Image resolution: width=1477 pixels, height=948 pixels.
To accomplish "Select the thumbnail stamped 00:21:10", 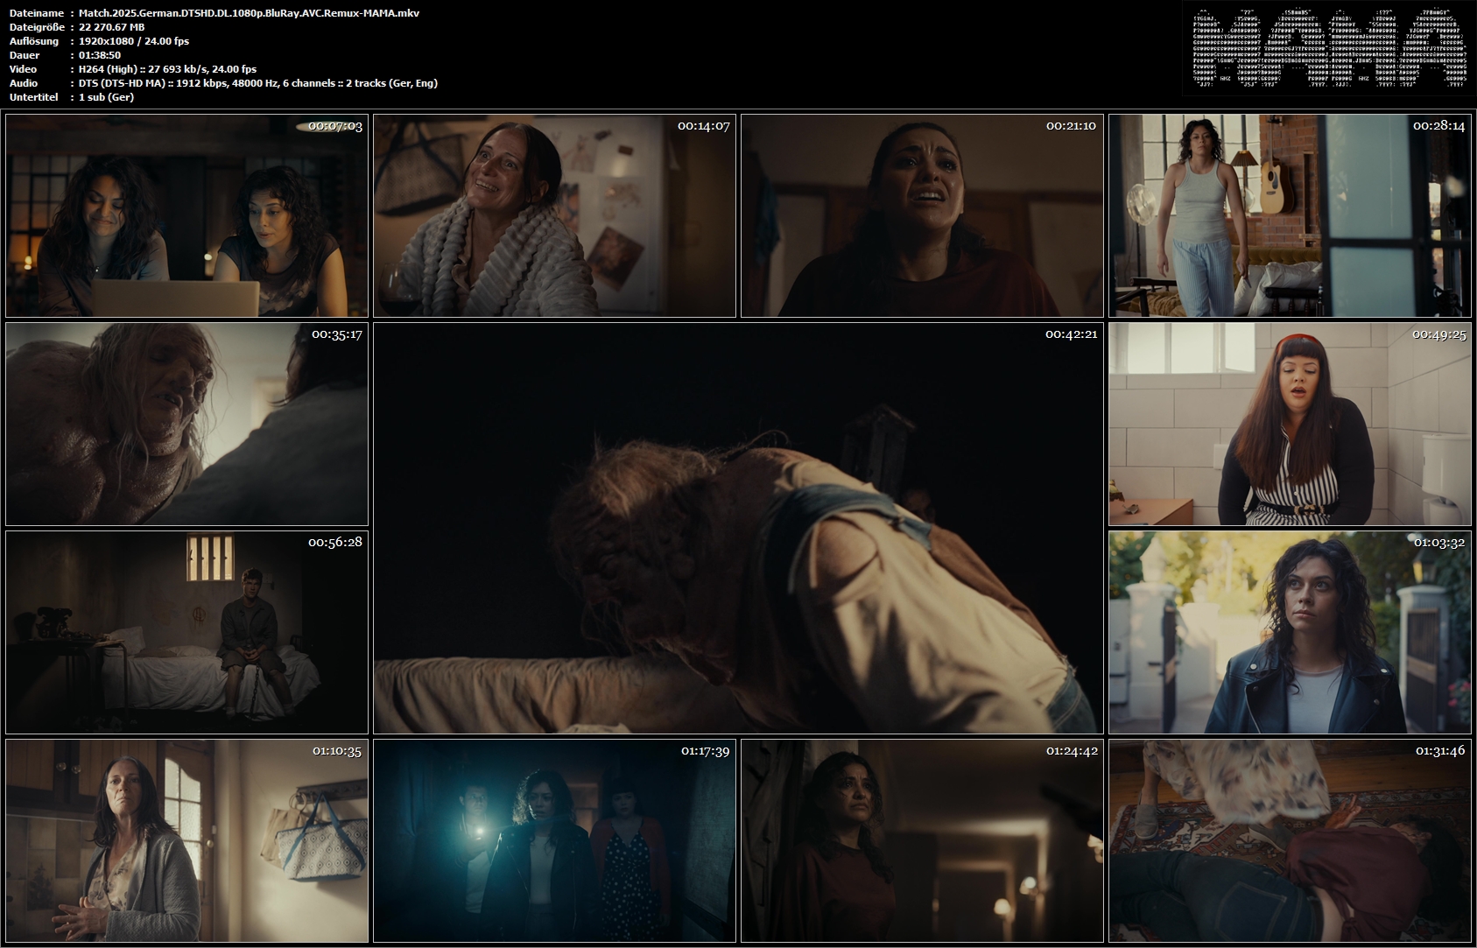I will click(x=922, y=215).
